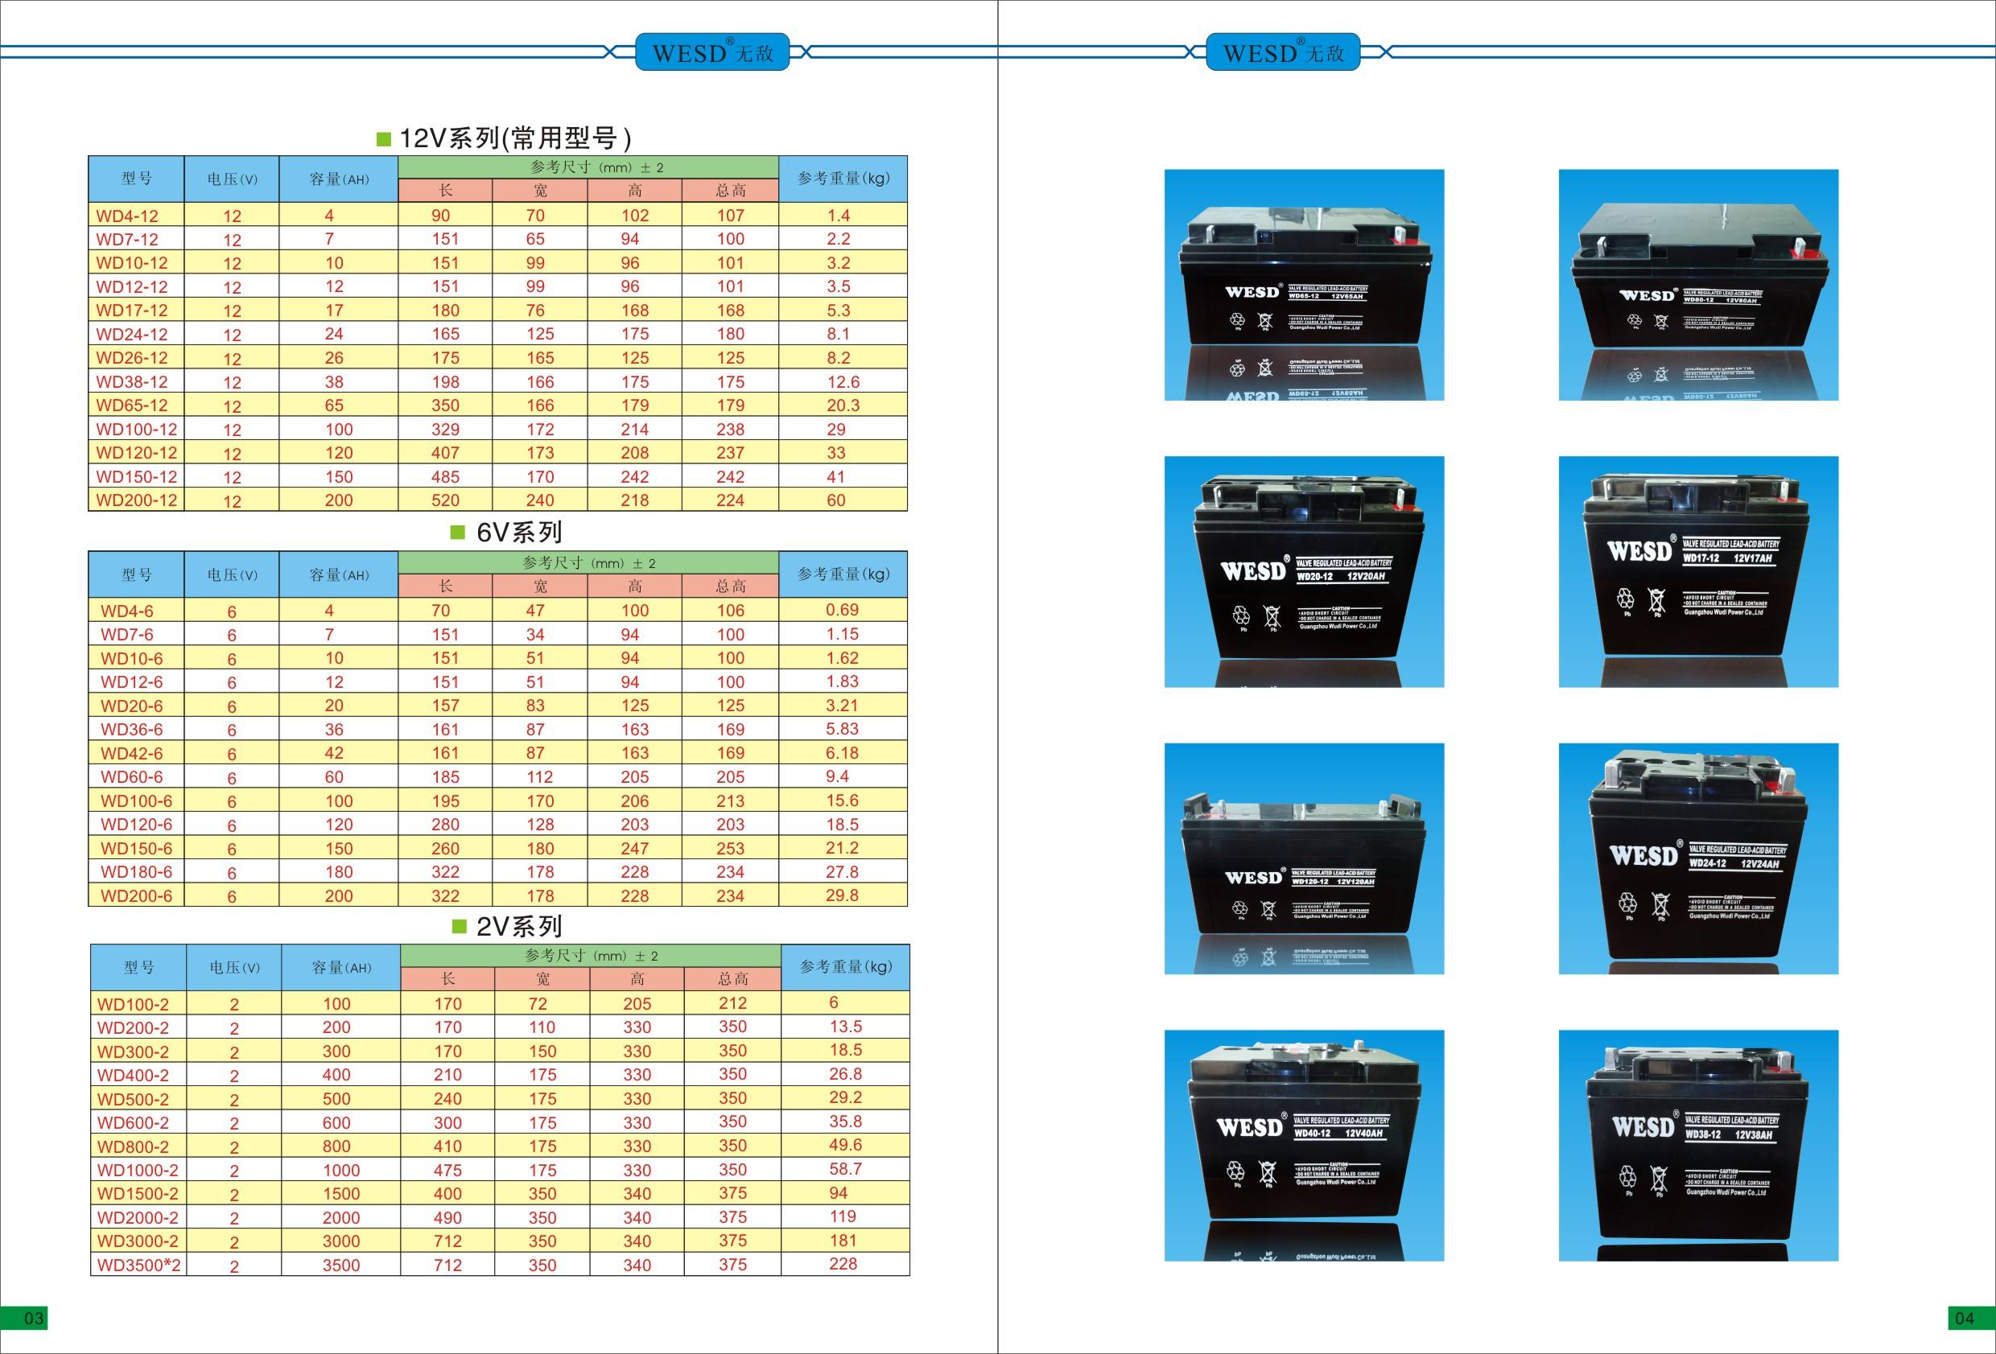Click the WD1000-2 model cell
1996x1354 pixels.
pyautogui.click(x=138, y=1170)
